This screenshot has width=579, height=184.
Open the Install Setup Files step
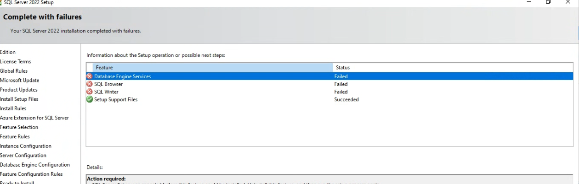pos(19,99)
